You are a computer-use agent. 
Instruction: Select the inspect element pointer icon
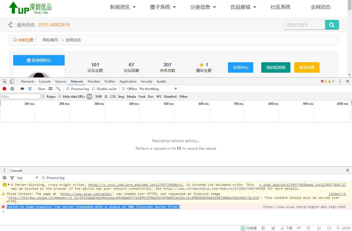(x=5, y=81)
